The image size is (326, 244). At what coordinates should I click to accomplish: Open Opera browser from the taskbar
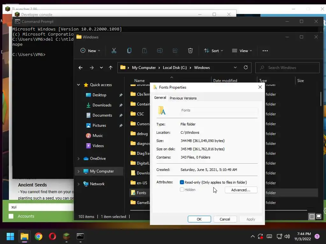53,236
